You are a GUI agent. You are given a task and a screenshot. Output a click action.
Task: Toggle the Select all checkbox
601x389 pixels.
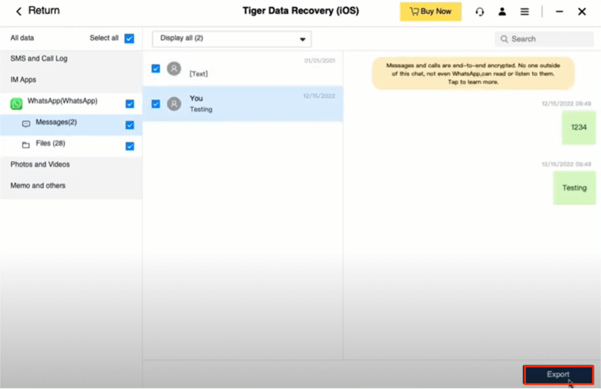click(129, 38)
